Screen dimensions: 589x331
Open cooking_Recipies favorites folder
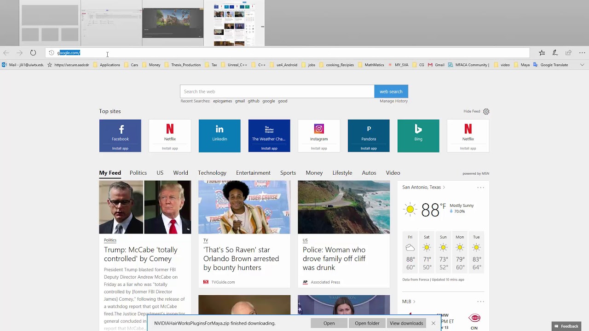[x=336, y=65]
